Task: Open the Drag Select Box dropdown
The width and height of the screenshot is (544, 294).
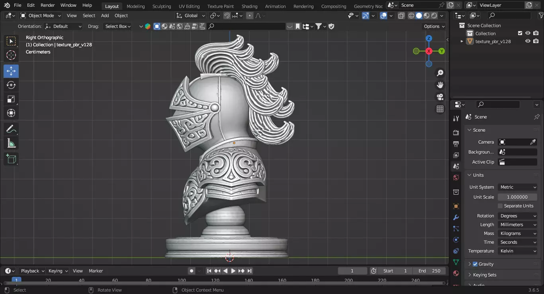Action: tap(117, 26)
